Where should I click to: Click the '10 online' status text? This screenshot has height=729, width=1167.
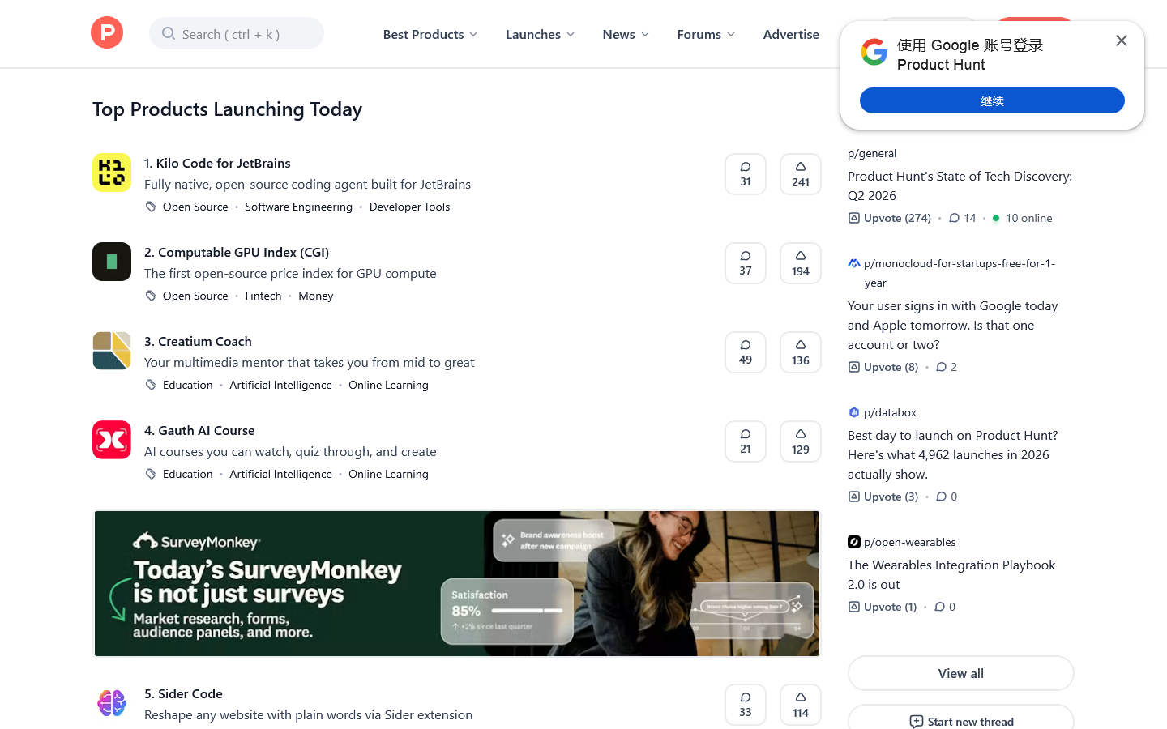1029,218
